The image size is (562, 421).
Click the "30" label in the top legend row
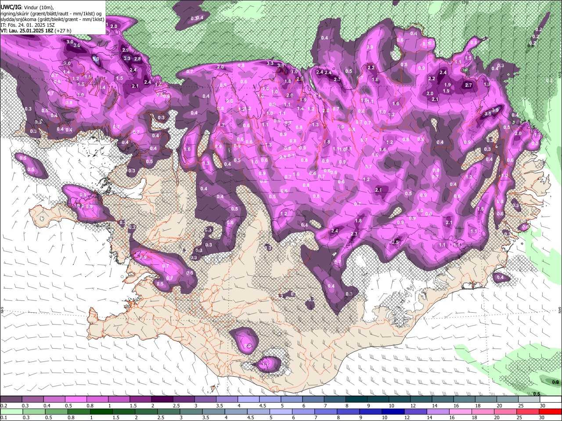543,406
